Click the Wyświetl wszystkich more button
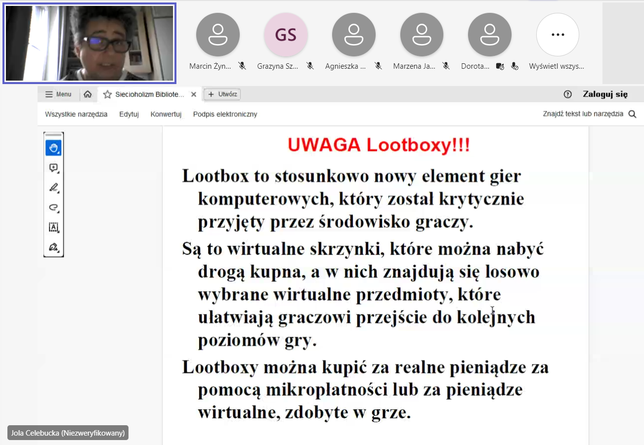Viewport: 644px width, 445px height. 558,35
